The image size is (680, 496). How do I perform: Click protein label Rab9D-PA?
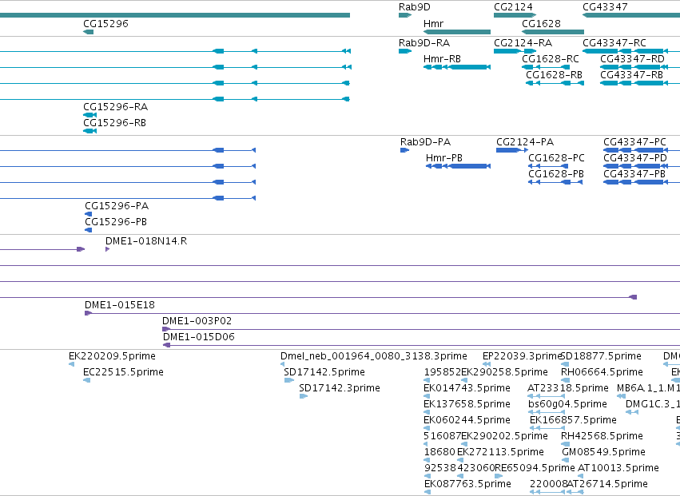click(425, 142)
